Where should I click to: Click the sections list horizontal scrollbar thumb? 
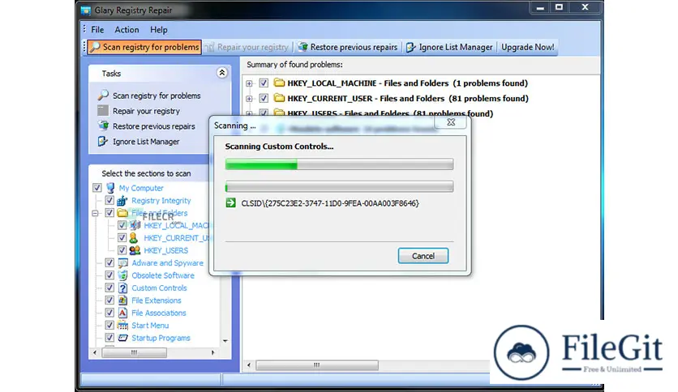[134, 352]
